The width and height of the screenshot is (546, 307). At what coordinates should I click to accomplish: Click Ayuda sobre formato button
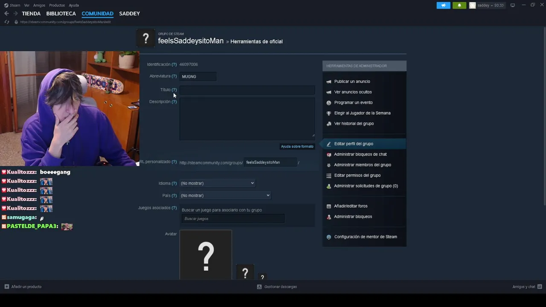[297, 146]
